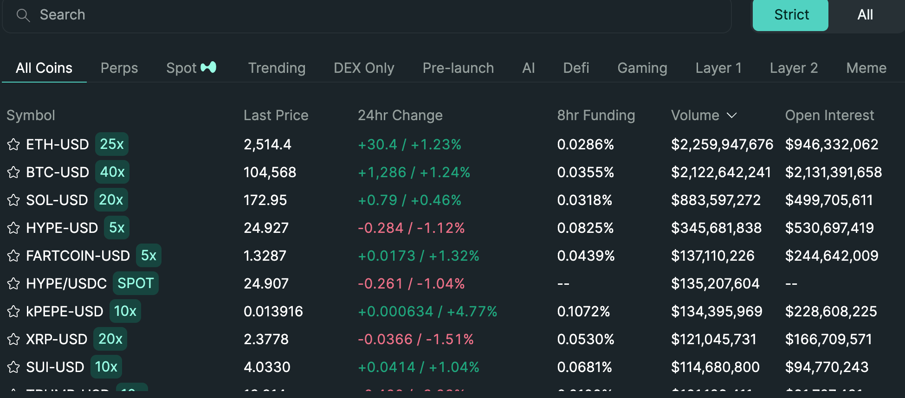Click BTC-USD last price 104,568
The image size is (905, 398).
click(x=270, y=172)
